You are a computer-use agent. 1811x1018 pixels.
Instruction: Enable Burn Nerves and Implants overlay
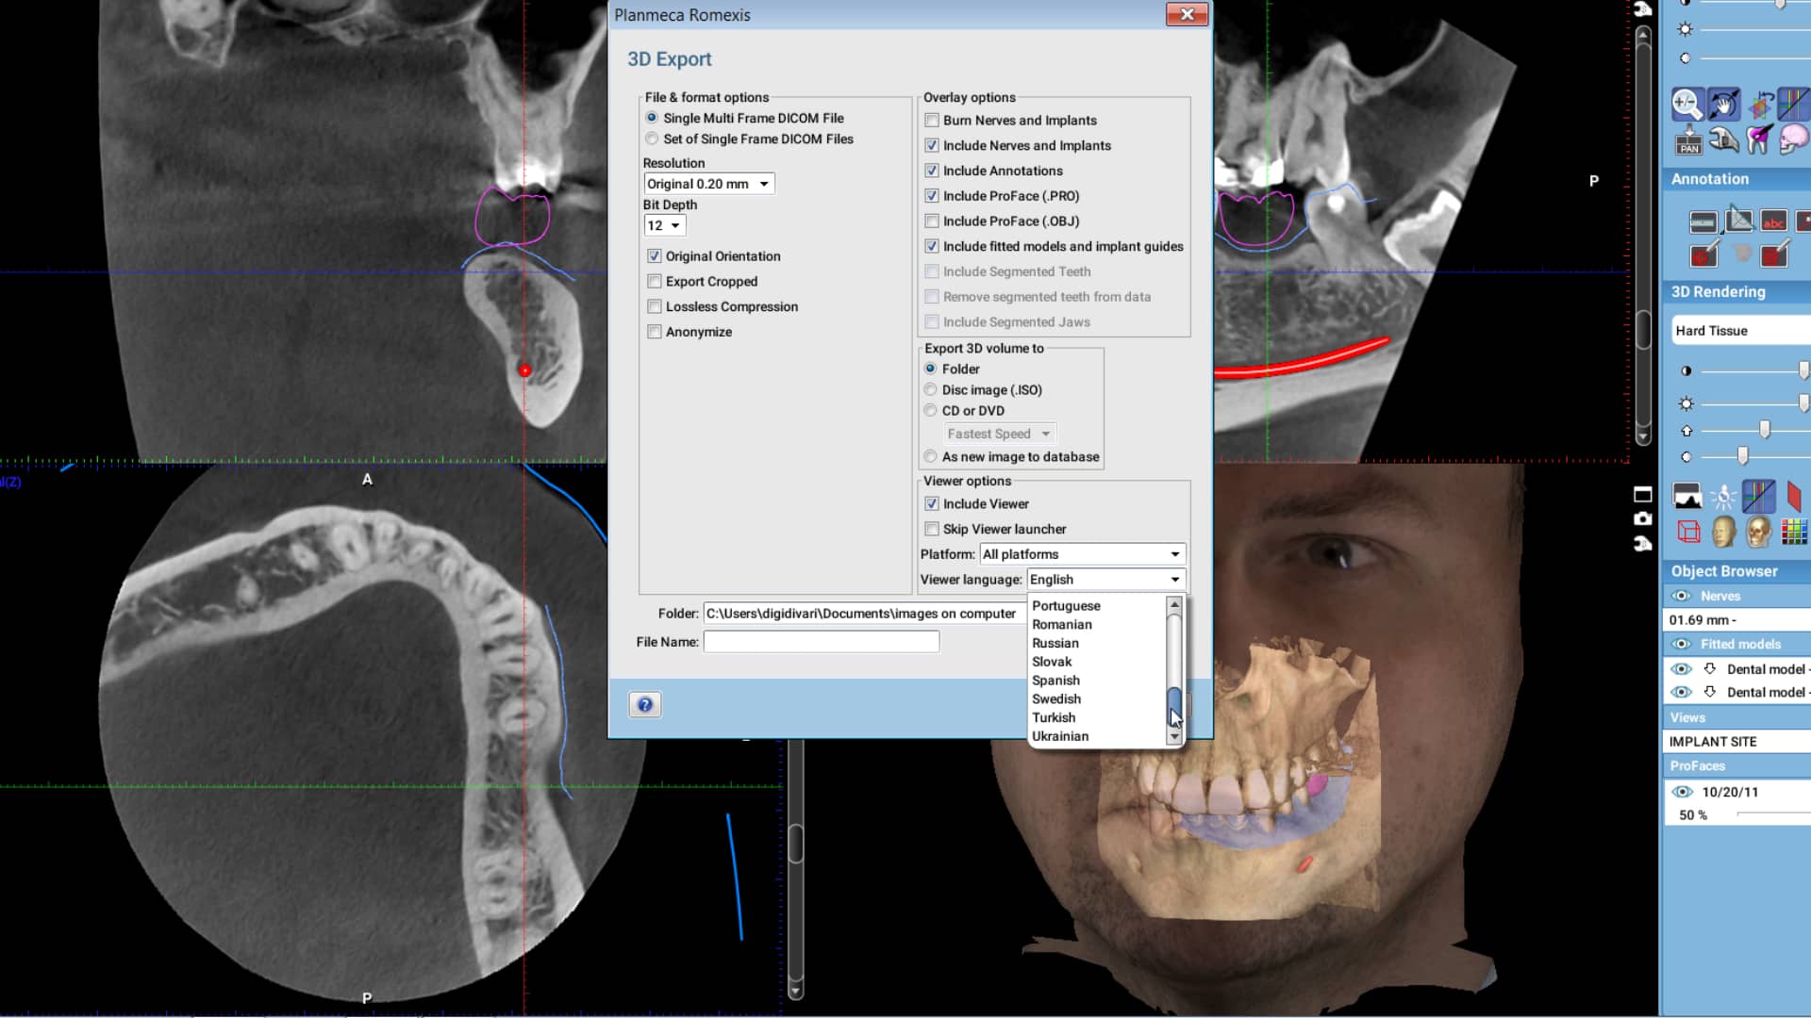point(932,120)
